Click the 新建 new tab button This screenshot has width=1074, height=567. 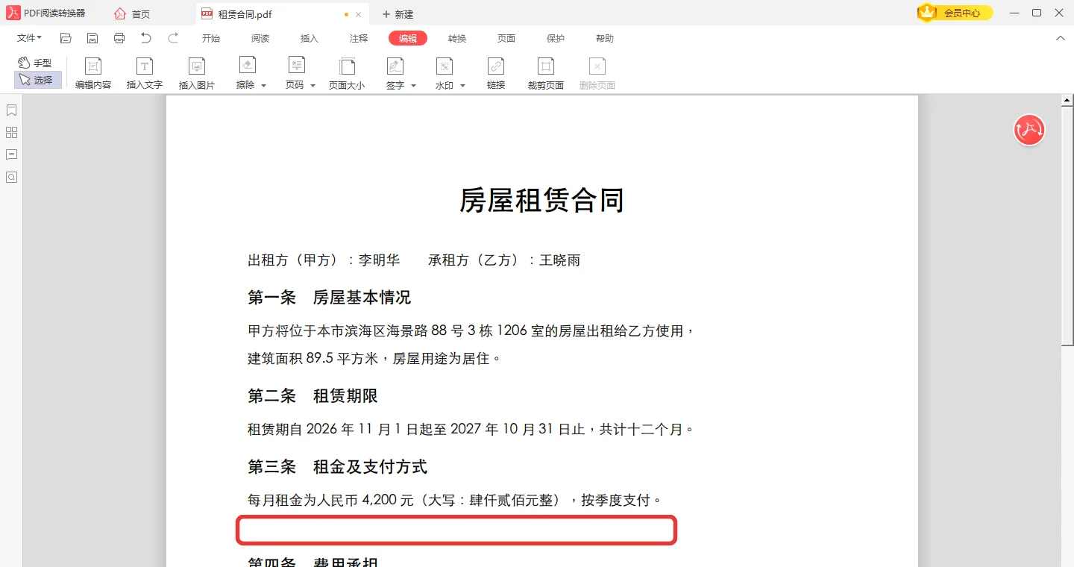click(398, 14)
